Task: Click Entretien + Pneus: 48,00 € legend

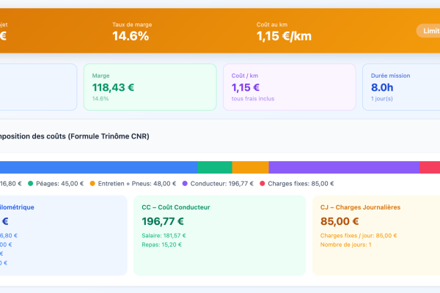Action: coord(137,184)
